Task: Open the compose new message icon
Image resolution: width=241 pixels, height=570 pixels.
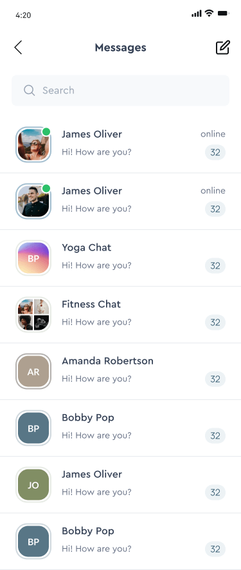Action: coord(223,48)
